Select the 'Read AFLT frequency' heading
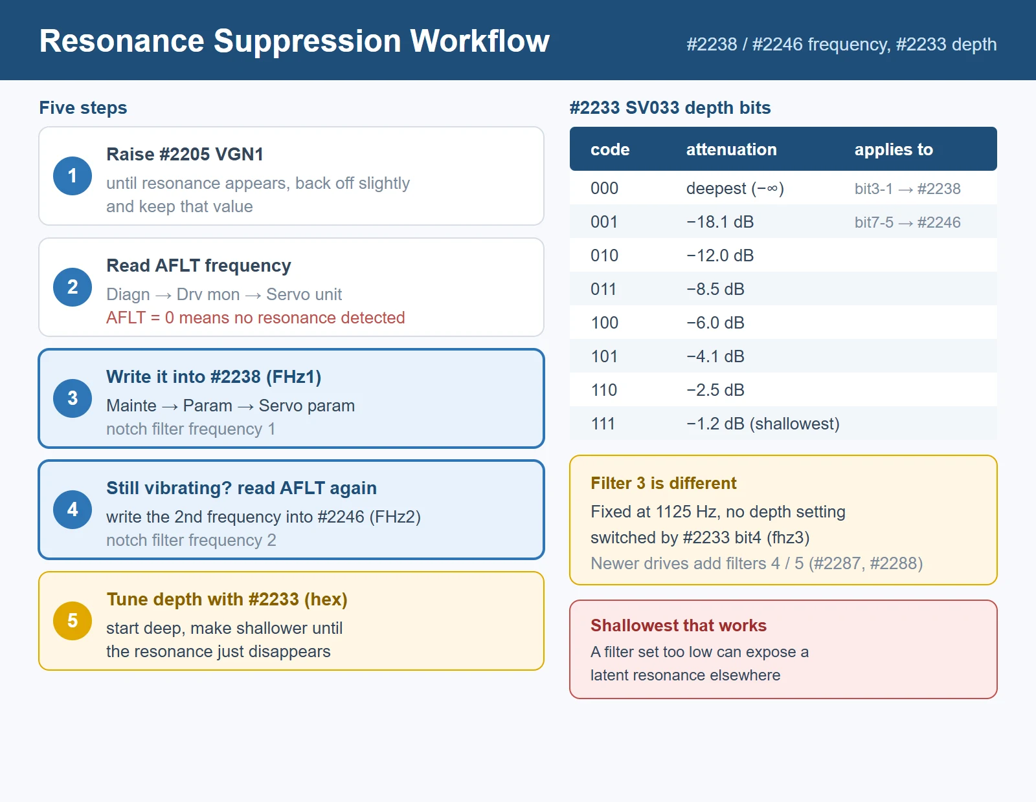 (199, 266)
